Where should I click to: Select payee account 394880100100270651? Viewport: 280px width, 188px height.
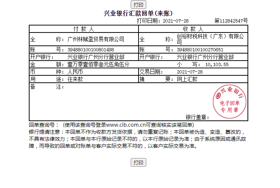tap(200, 49)
